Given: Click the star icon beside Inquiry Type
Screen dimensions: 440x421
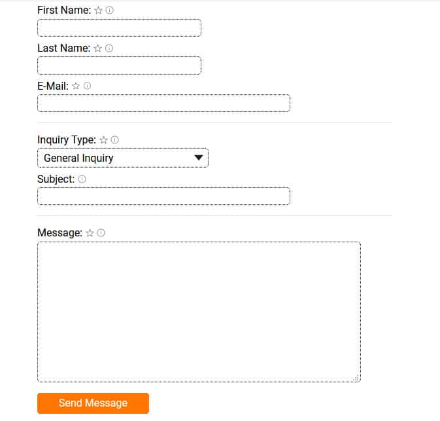Looking at the screenshot, I should 103,139.
